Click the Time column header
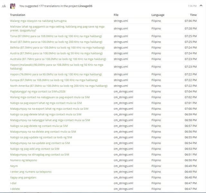The width and height of the screenshot is (206, 193). pos(193,15)
